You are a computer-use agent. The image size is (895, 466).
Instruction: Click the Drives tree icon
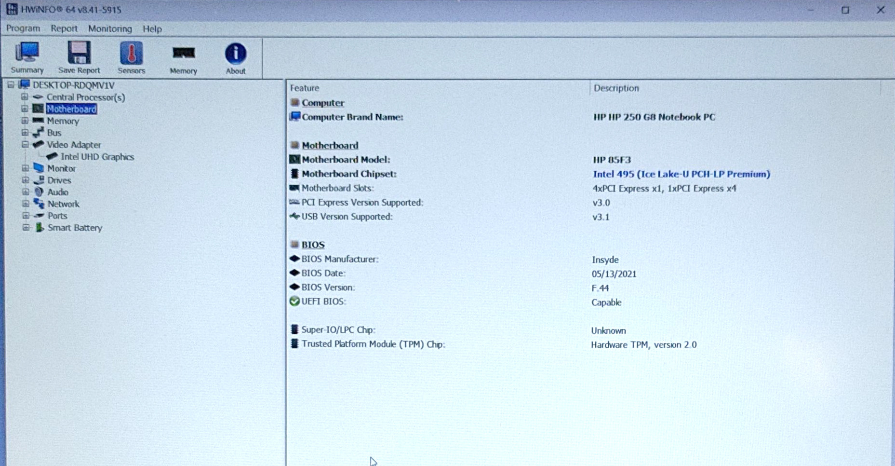click(x=39, y=180)
